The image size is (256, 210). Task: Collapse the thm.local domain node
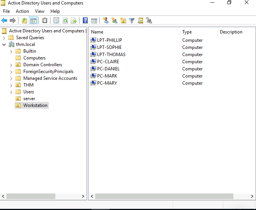(x=4, y=44)
